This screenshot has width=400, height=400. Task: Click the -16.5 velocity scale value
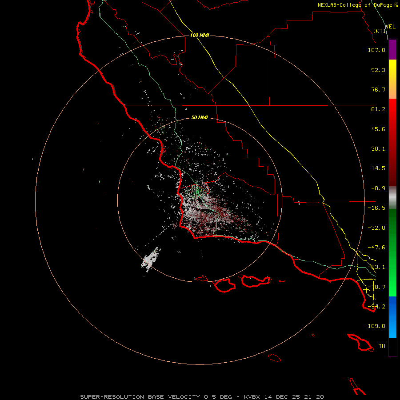point(376,208)
